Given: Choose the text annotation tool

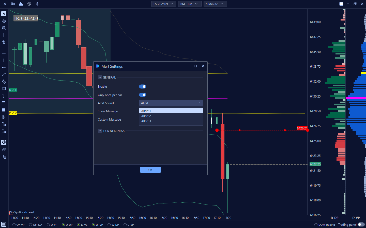Looking at the screenshot, I should click(x=4, y=96).
